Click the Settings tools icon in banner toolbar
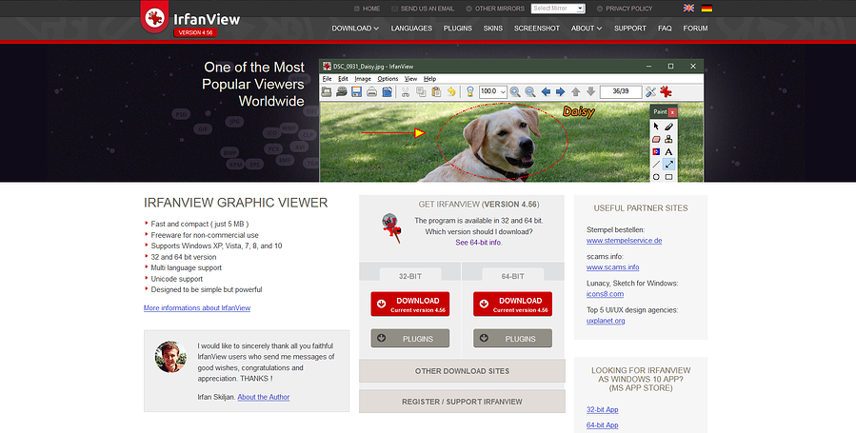 pyautogui.click(x=650, y=91)
